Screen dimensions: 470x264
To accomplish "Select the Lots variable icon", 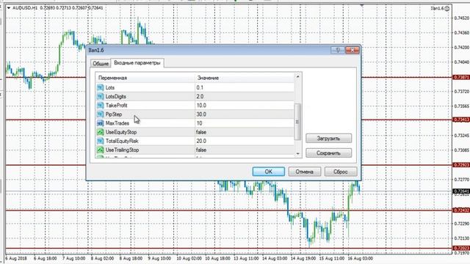I will tap(100, 87).
